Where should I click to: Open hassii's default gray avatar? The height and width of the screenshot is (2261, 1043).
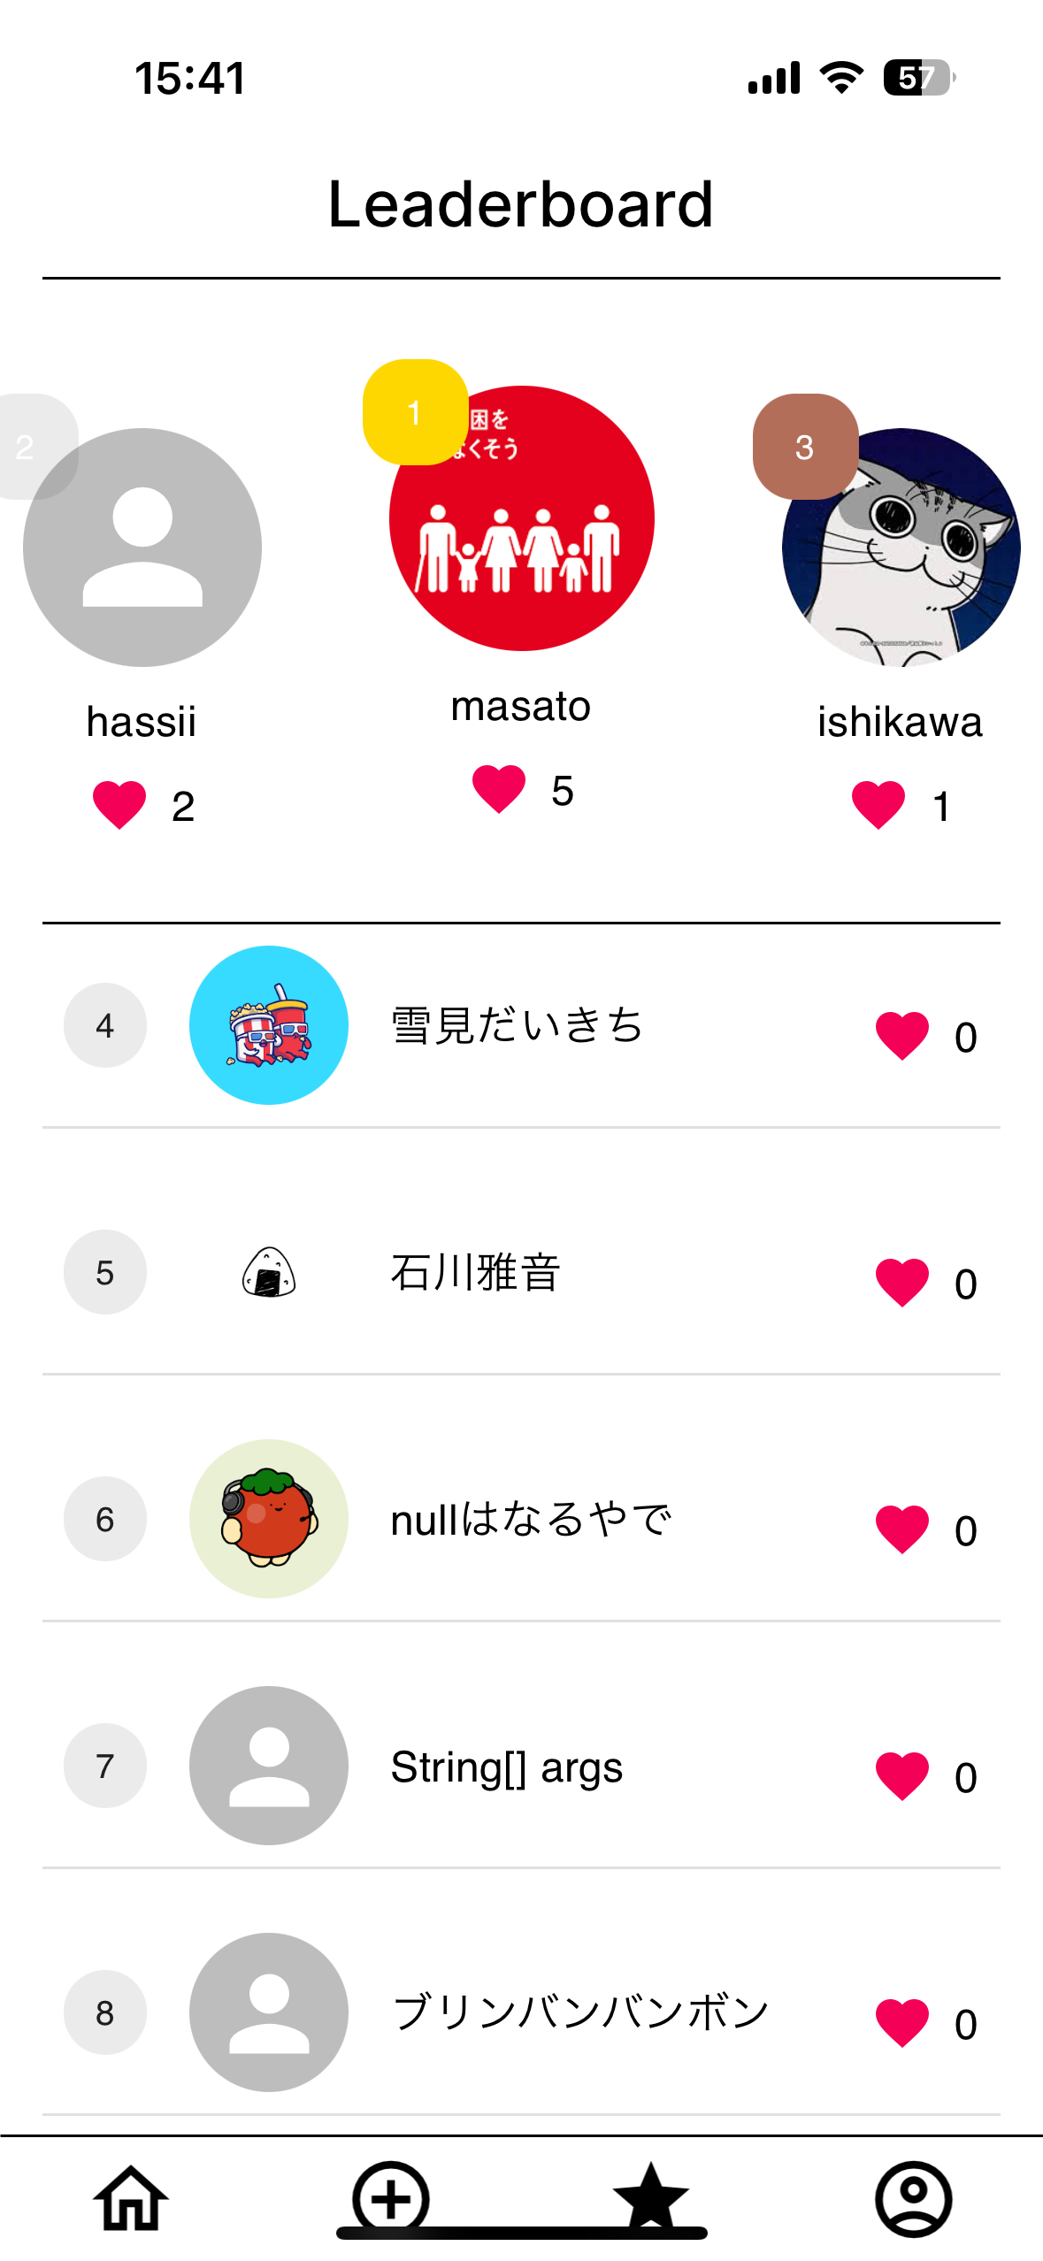click(x=142, y=548)
